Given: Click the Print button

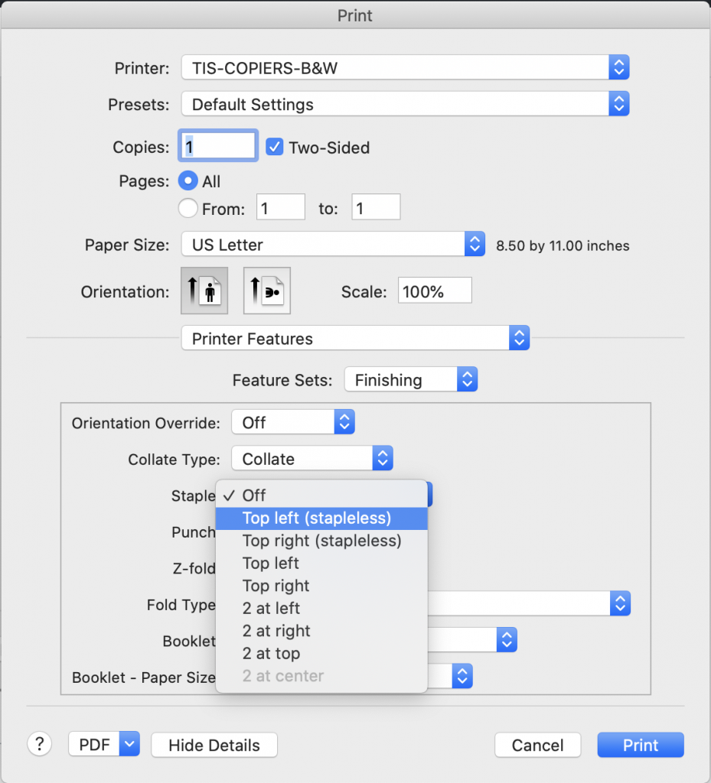Looking at the screenshot, I should [x=640, y=745].
